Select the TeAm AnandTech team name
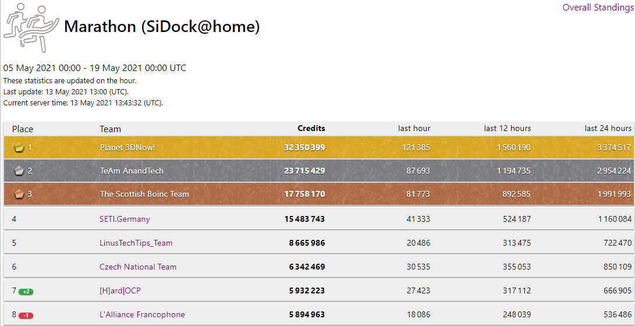 (132, 171)
